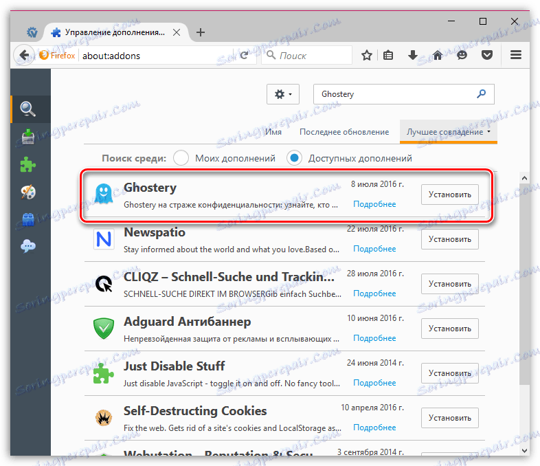
Task: Select 'Adguard Антибаннер' add-on title
Action: (187, 322)
